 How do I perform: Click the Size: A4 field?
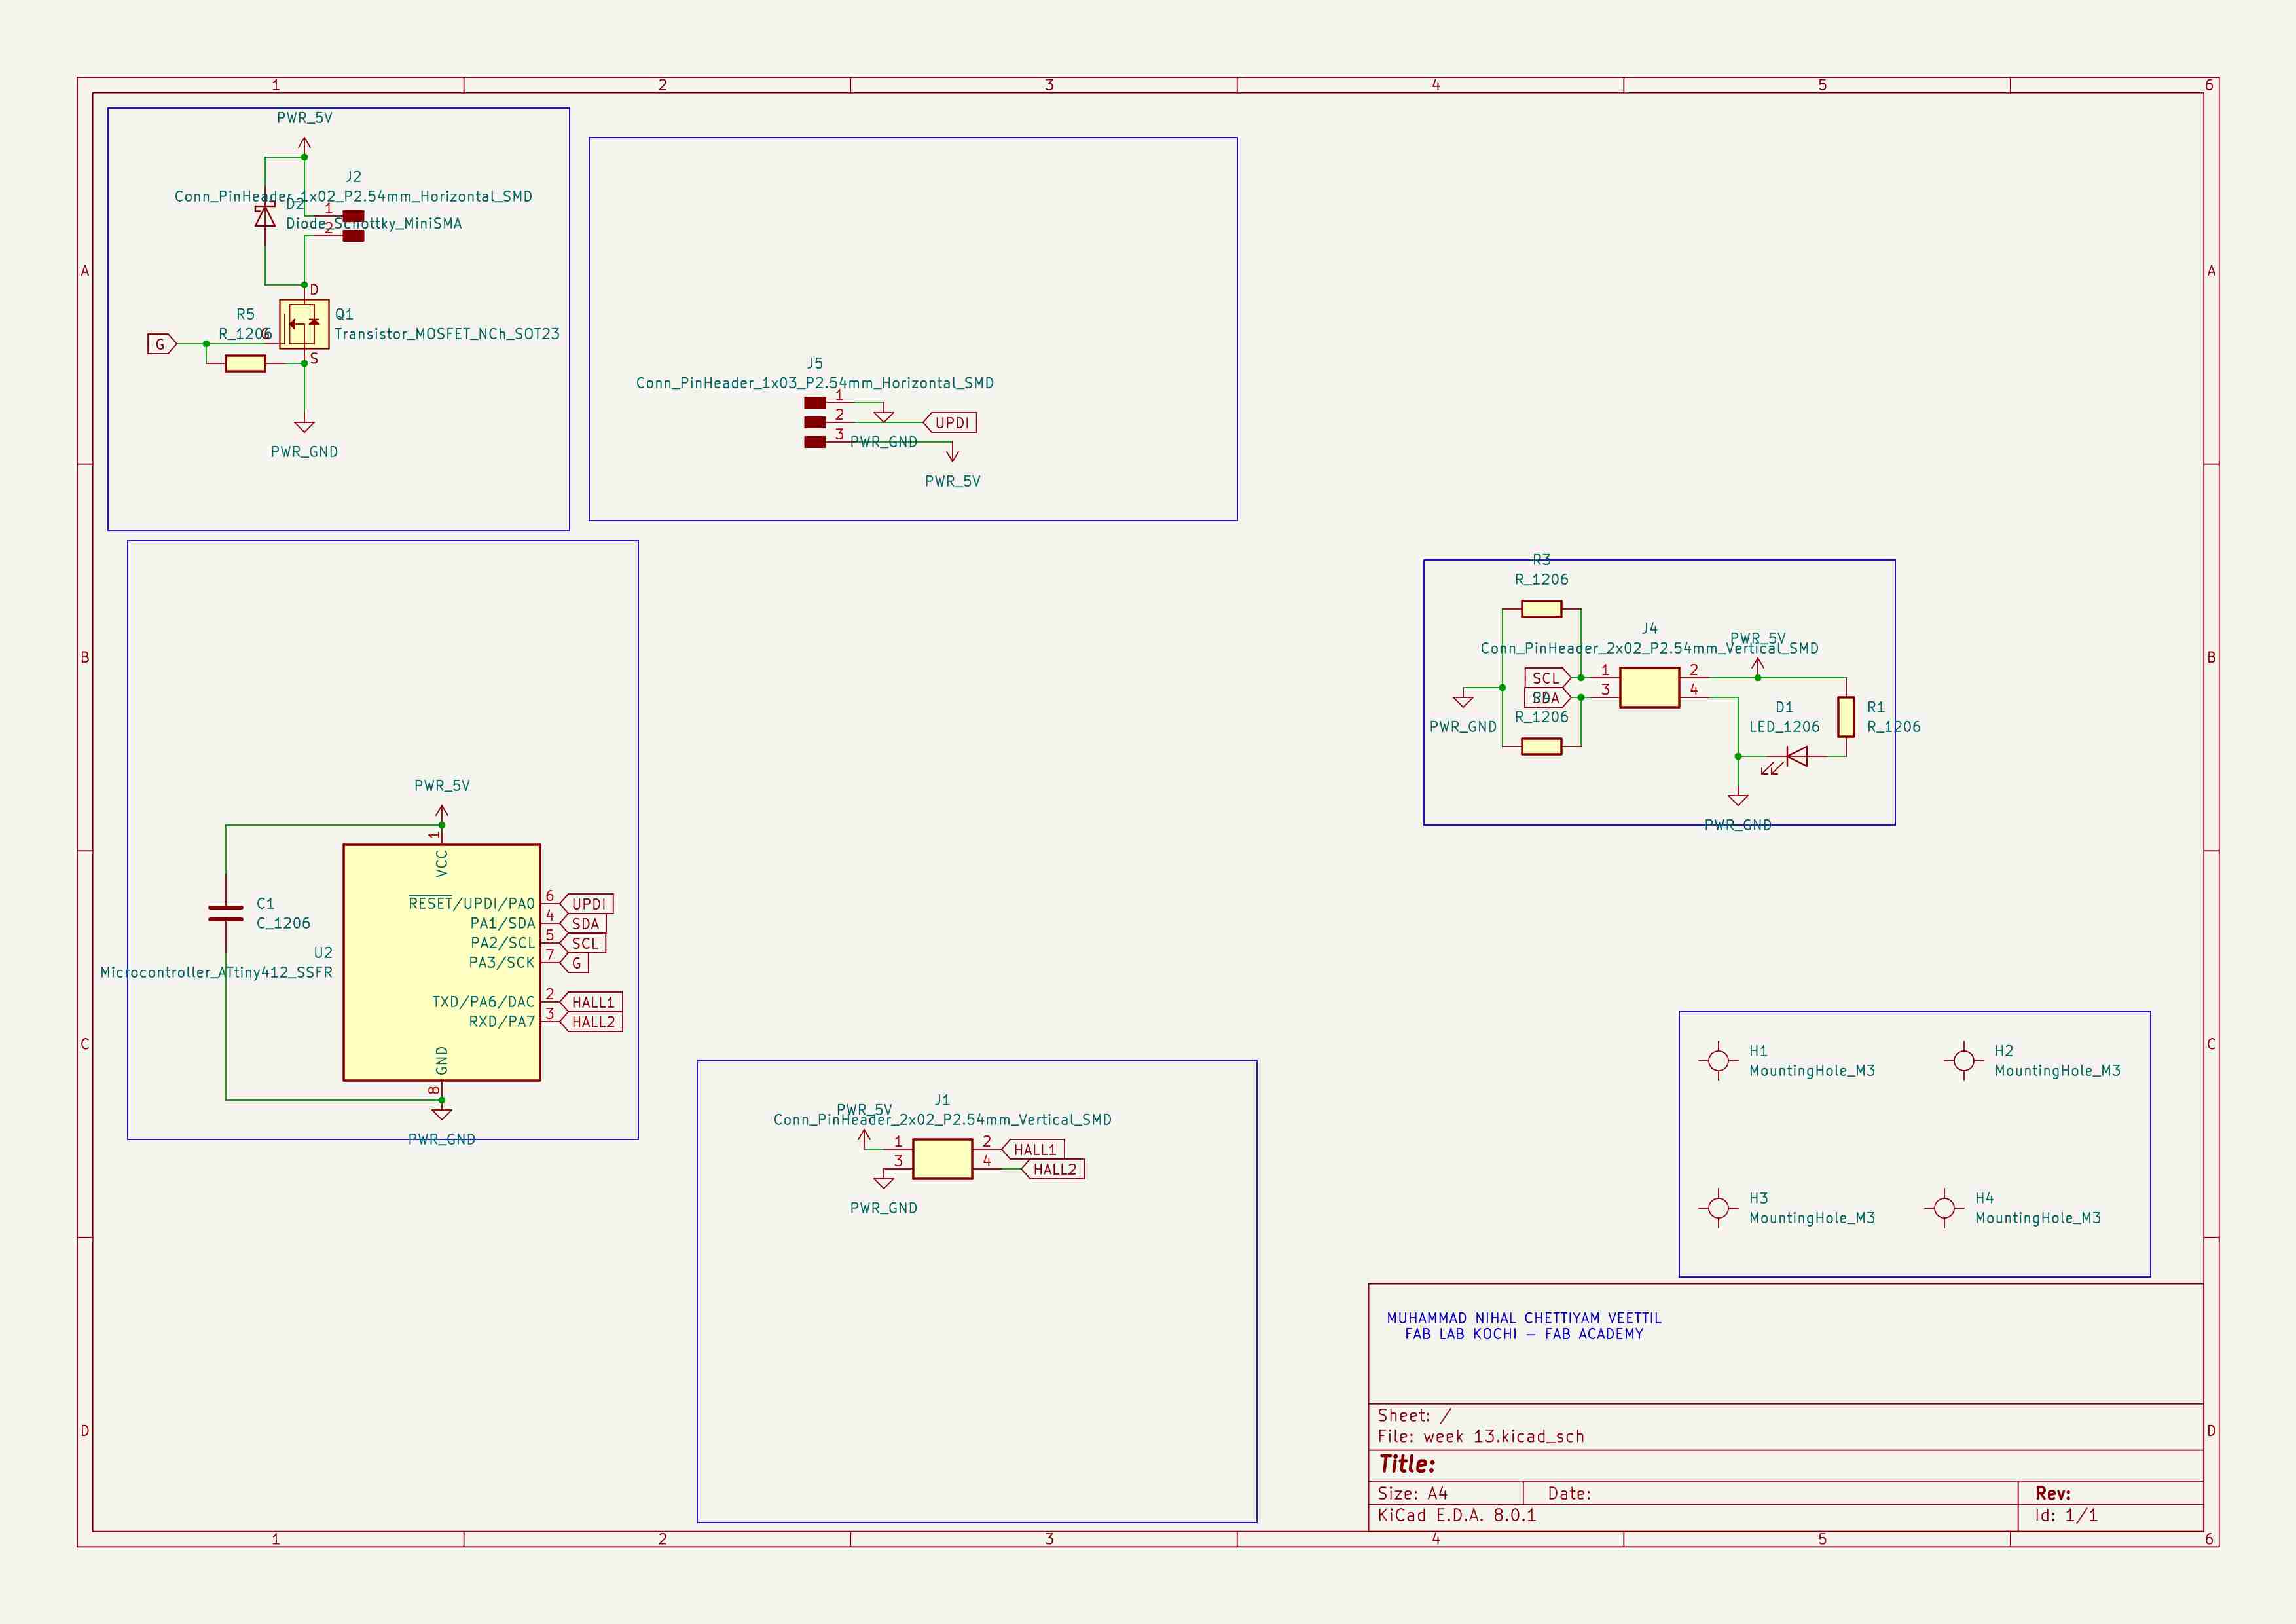[x=1412, y=1493]
